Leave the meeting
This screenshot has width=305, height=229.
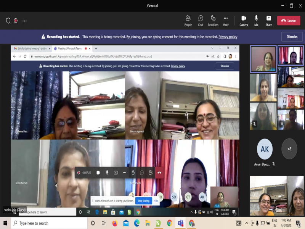[x=288, y=21]
